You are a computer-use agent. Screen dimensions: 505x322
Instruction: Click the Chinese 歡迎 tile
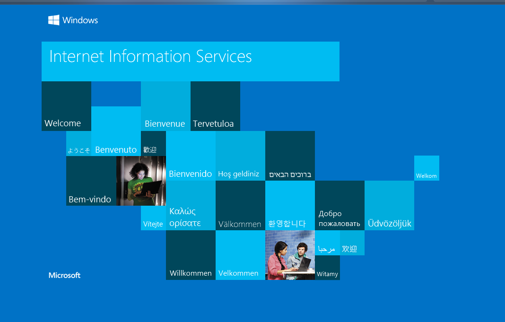(153, 143)
